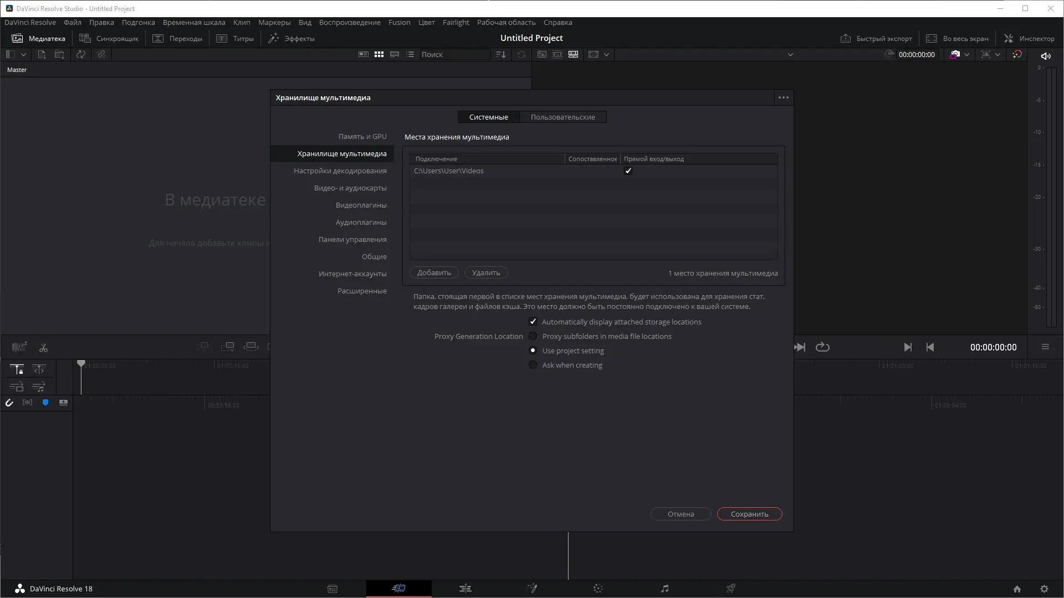The width and height of the screenshot is (1064, 598).
Task: Expand the viewer source dropdown chevron
Action: click(x=790, y=55)
